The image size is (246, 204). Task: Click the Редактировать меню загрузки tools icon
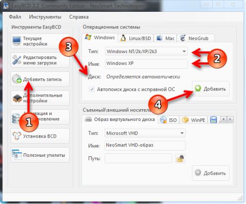[x=17, y=60]
